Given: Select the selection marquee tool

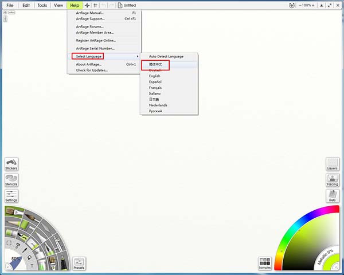Looking at the screenshot, I should [x=9, y=243].
